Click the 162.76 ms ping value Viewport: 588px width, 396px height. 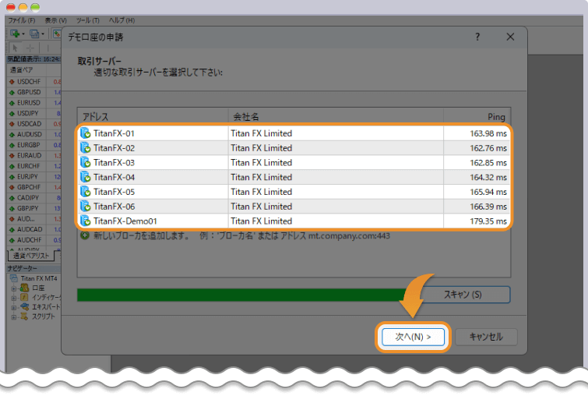coord(488,148)
